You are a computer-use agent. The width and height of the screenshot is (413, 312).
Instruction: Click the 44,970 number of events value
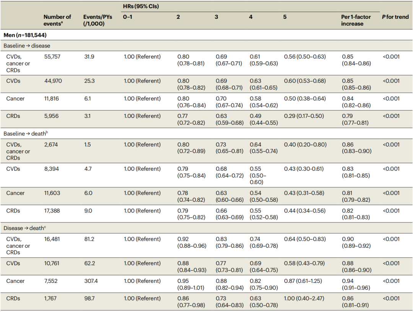(x=52, y=81)
